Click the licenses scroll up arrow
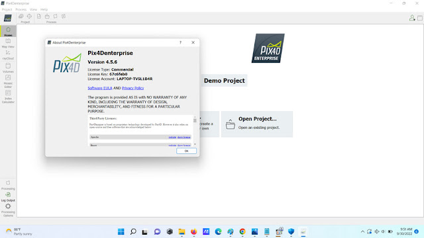This screenshot has height=238, width=424. click(x=195, y=117)
